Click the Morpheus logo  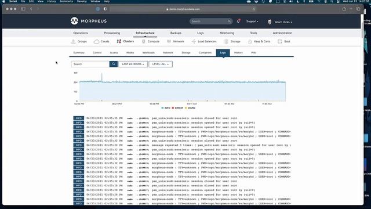89,21
